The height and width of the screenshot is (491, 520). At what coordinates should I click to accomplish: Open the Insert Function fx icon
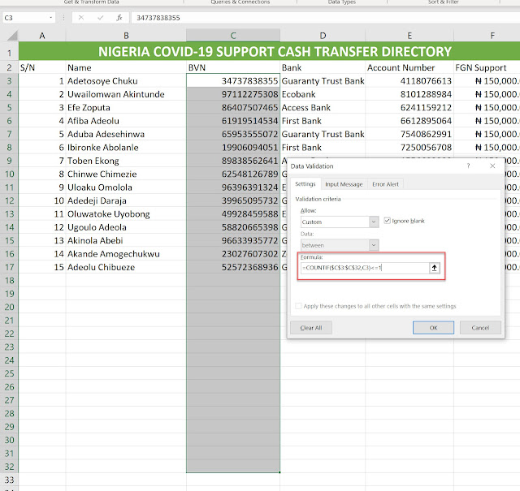tap(119, 18)
